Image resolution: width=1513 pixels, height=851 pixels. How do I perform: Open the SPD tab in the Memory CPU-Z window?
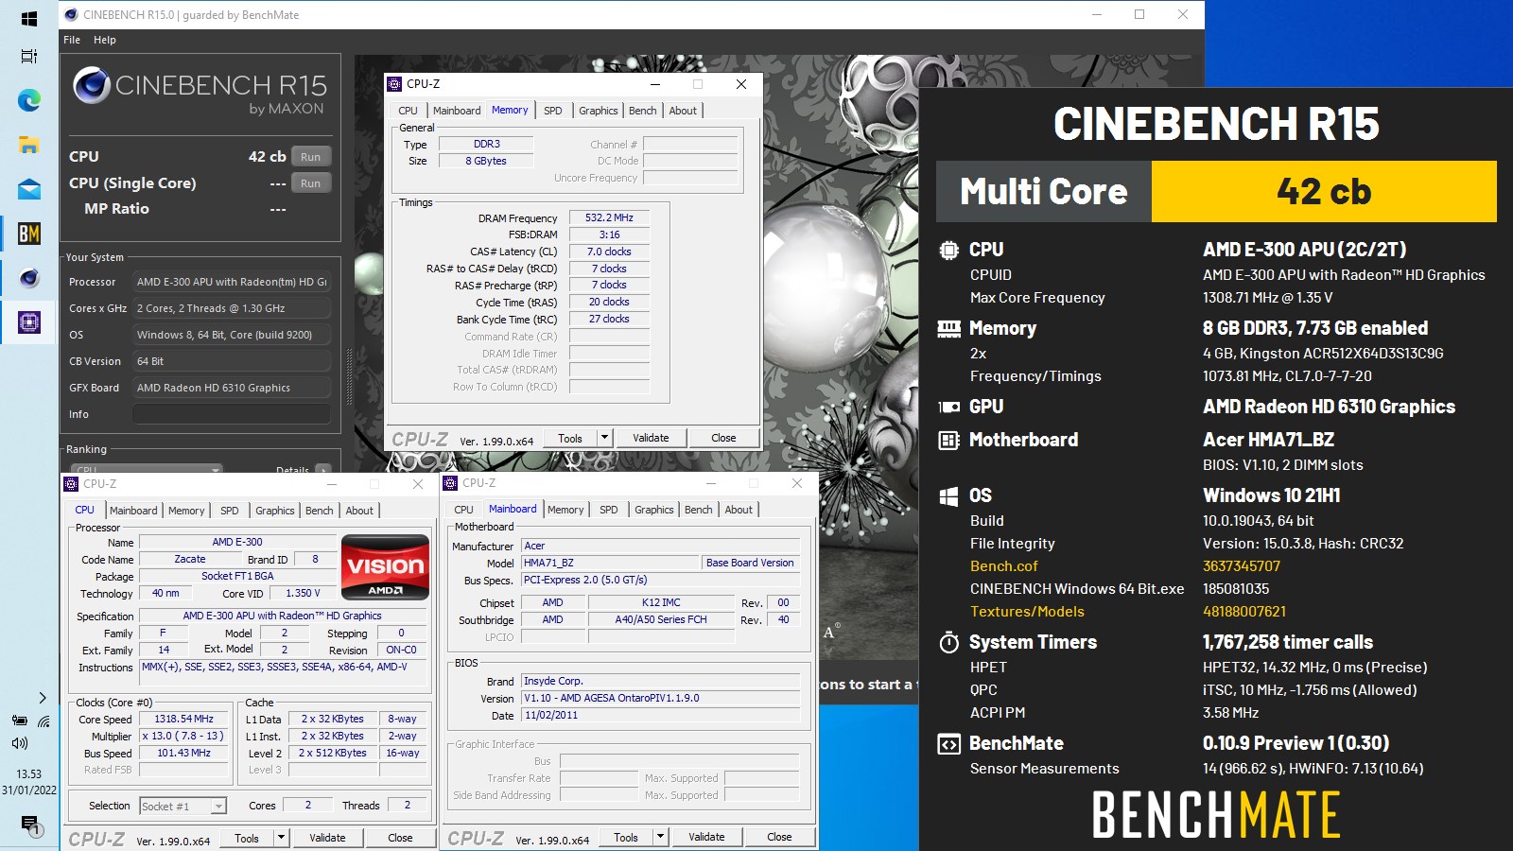coord(553,111)
